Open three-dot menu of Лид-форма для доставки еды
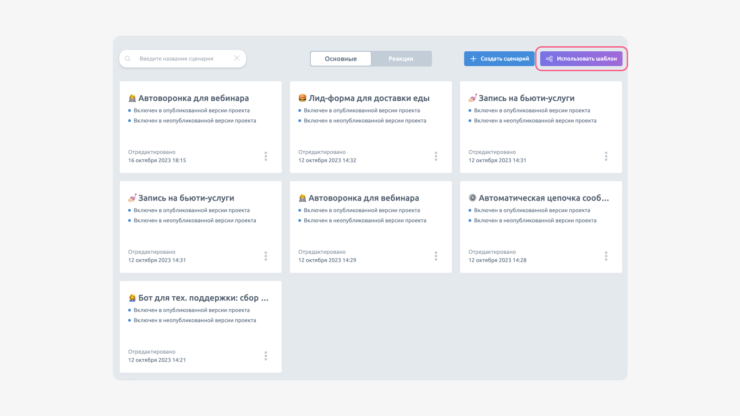The height and width of the screenshot is (416, 740). click(x=436, y=156)
